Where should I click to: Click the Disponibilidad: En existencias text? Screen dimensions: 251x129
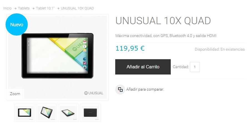220,49
